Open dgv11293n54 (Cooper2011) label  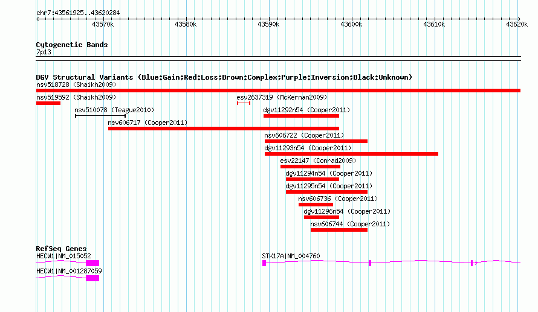[x=308, y=148]
